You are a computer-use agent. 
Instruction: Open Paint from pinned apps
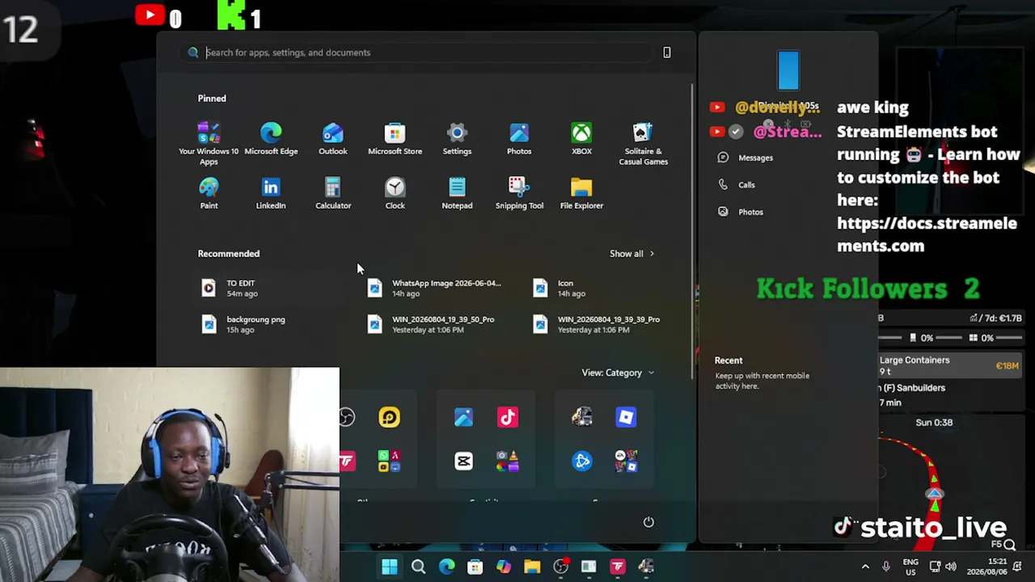click(x=209, y=194)
